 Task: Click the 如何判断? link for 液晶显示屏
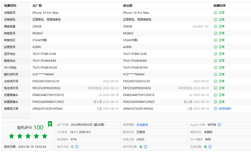(225, 109)
